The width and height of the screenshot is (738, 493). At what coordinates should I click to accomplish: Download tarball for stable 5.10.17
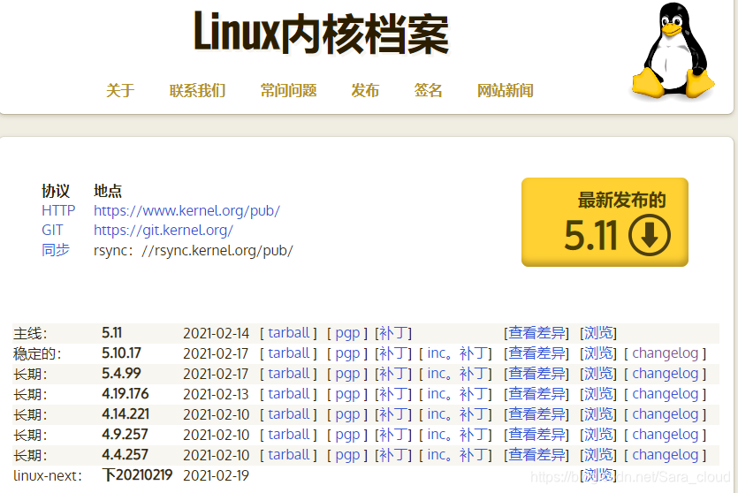(x=288, y=353)
